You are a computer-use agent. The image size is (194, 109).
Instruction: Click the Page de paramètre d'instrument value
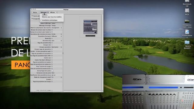[52, 54]
